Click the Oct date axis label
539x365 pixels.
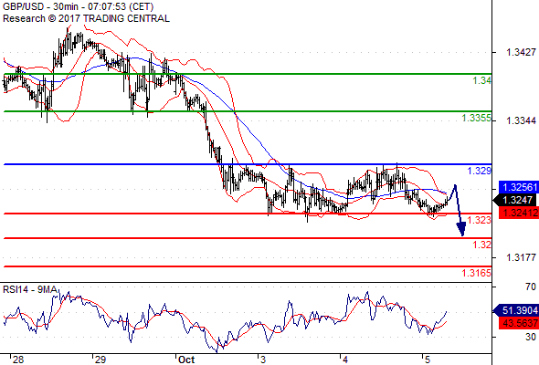(186, 360)
